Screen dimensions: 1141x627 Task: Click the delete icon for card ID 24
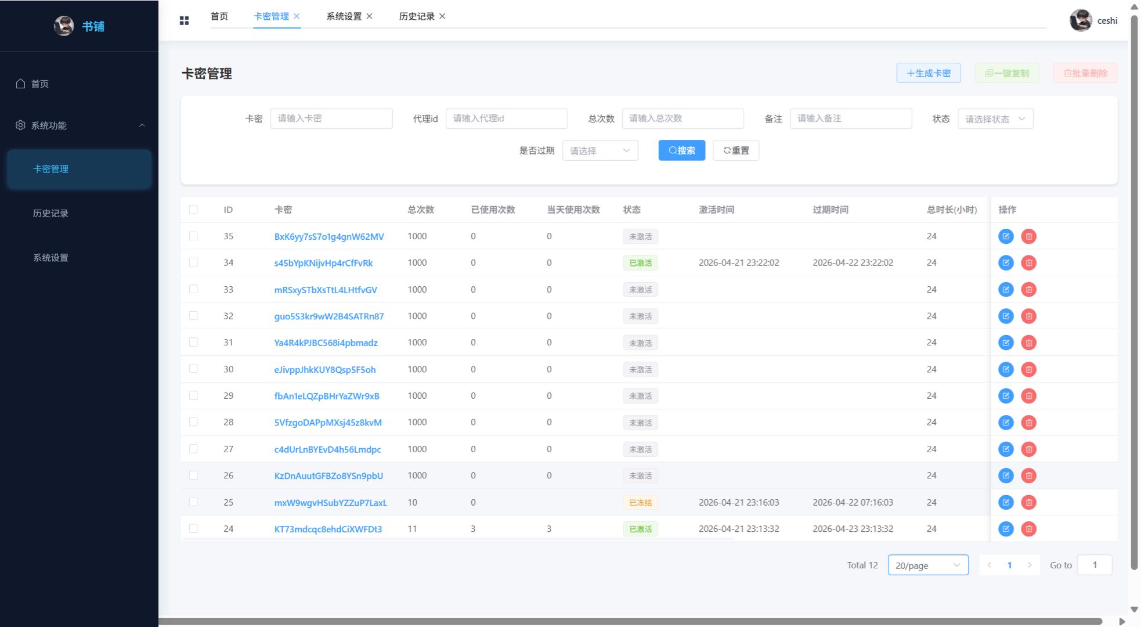[1029, 529]
